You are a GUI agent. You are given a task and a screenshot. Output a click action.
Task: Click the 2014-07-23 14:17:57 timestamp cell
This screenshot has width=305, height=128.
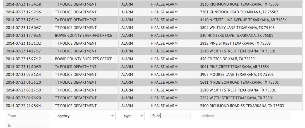point(23,51)
